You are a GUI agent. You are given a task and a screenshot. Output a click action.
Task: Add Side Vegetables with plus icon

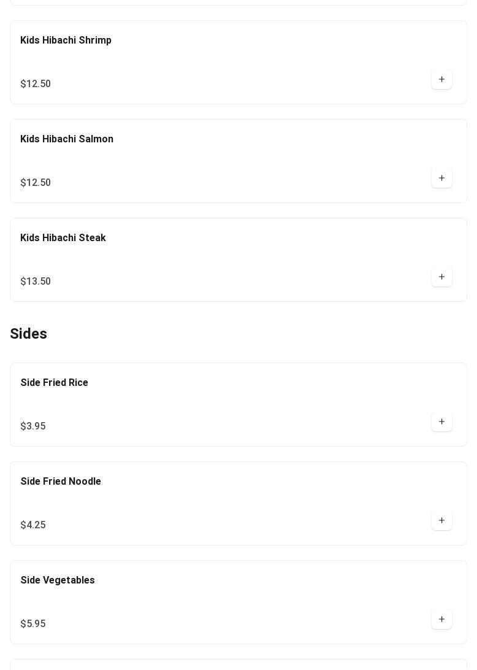[x=441, y=620]
